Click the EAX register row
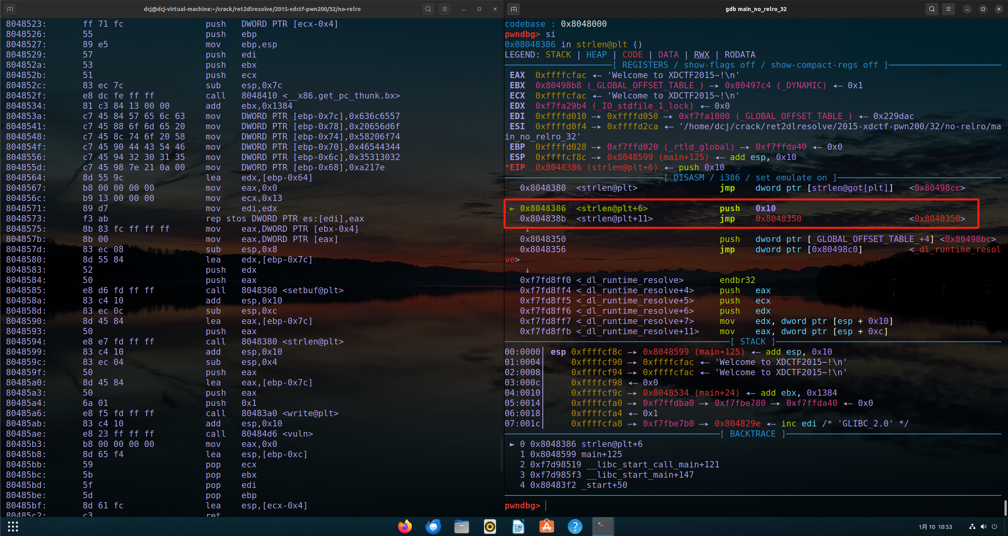The height and width of the screenshot is (536, 1008). click(625, 75)
